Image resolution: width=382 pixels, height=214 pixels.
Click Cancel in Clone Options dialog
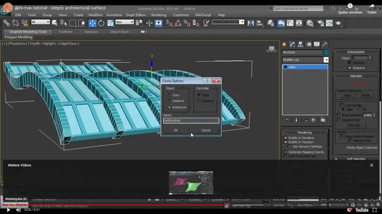[x=206, y=130]
